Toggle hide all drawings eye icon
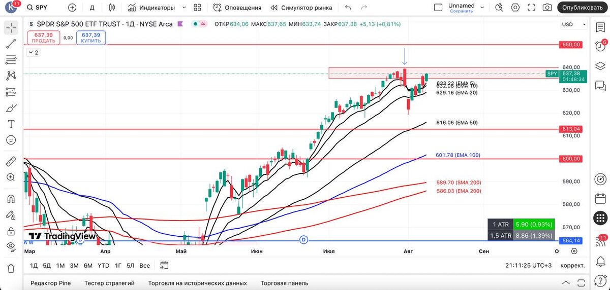The width and height of the screenshot is (610, 290). pos(11,246)
